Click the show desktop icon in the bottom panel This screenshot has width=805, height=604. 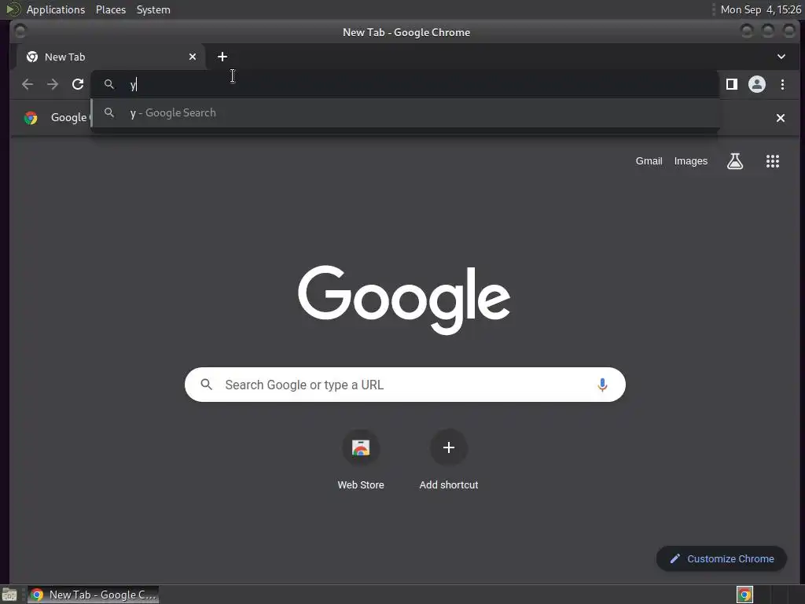coord(9,595)
